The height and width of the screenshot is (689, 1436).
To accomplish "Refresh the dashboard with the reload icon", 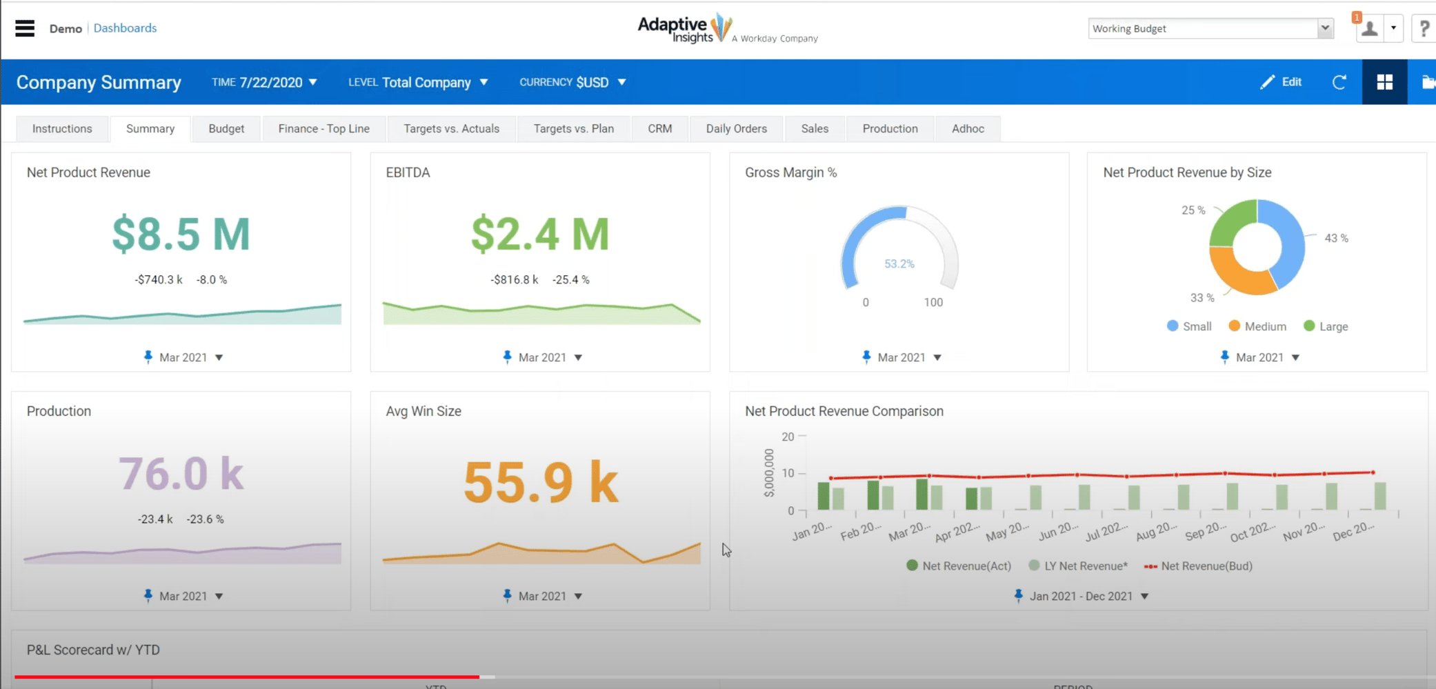I will pyautogui.click(x=1339, y=81).
